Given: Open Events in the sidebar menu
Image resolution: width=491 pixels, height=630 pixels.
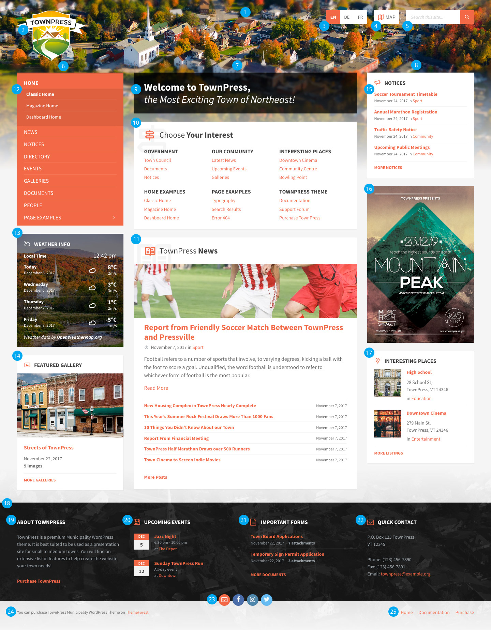Looking at the screenshot, I should 33,169.
